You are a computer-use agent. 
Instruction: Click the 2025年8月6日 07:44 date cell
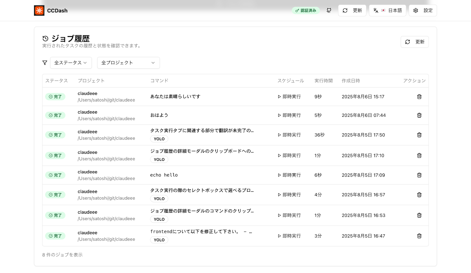coord(364,115)
